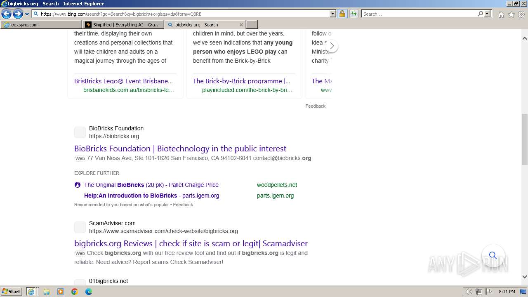Open the parts.igem.org green link
This screenshot has width=528, height=297.
[275, 196]
